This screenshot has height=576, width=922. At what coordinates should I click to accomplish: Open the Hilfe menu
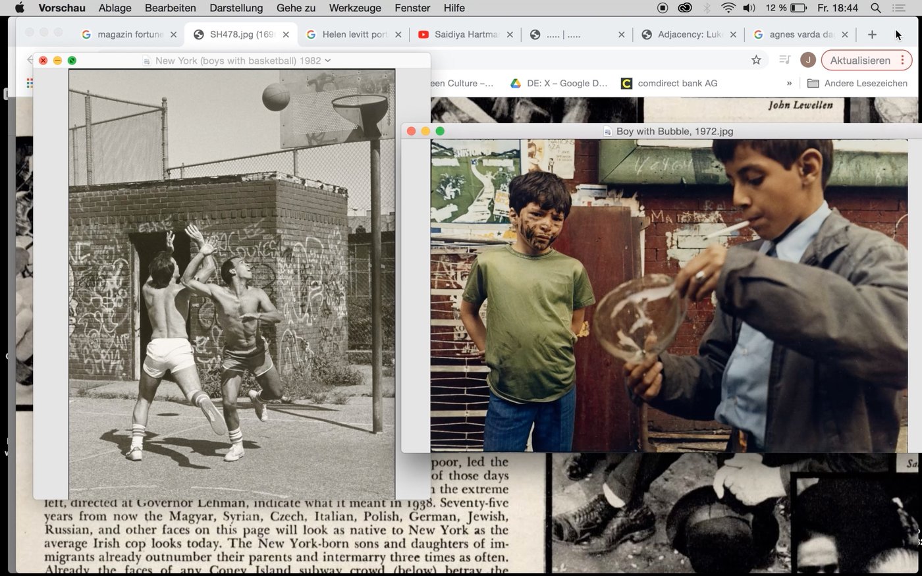tap(454, 8)
